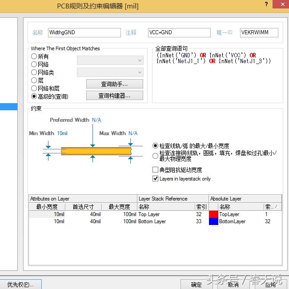The image size is (289, 289).
Task: Click the Layer Stack Reference 名称 header
Action: (x=166, y=207)
